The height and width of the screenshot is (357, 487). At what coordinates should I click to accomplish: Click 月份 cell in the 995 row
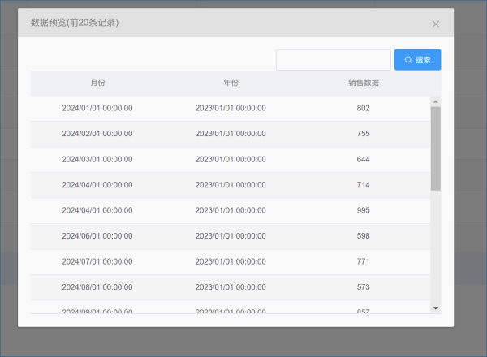(x=97, y=210)
